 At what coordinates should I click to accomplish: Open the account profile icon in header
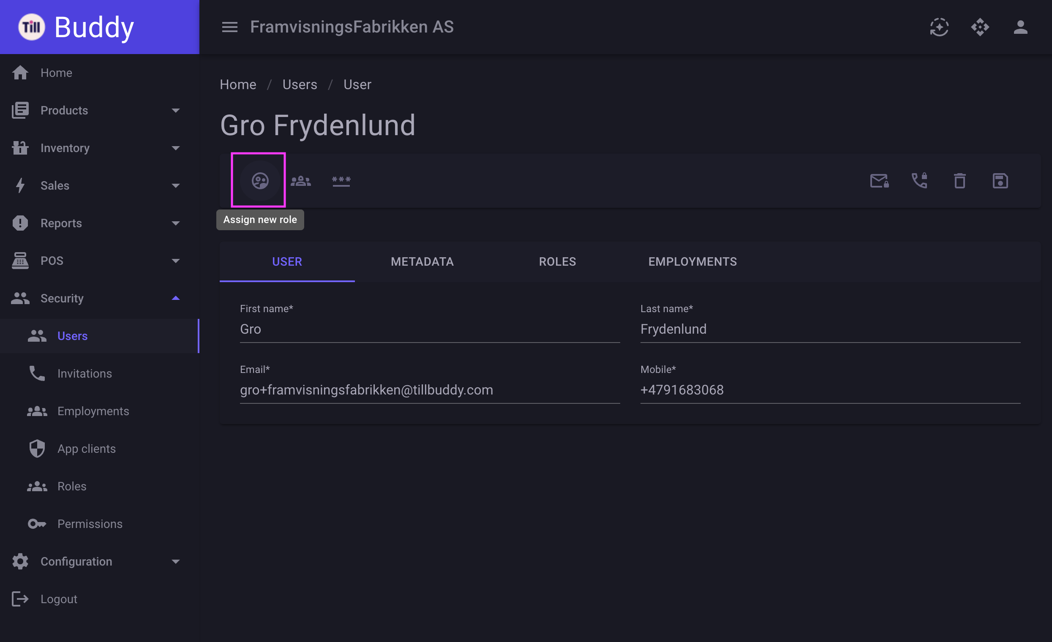pyautogui.click(x=1020, y=27)
